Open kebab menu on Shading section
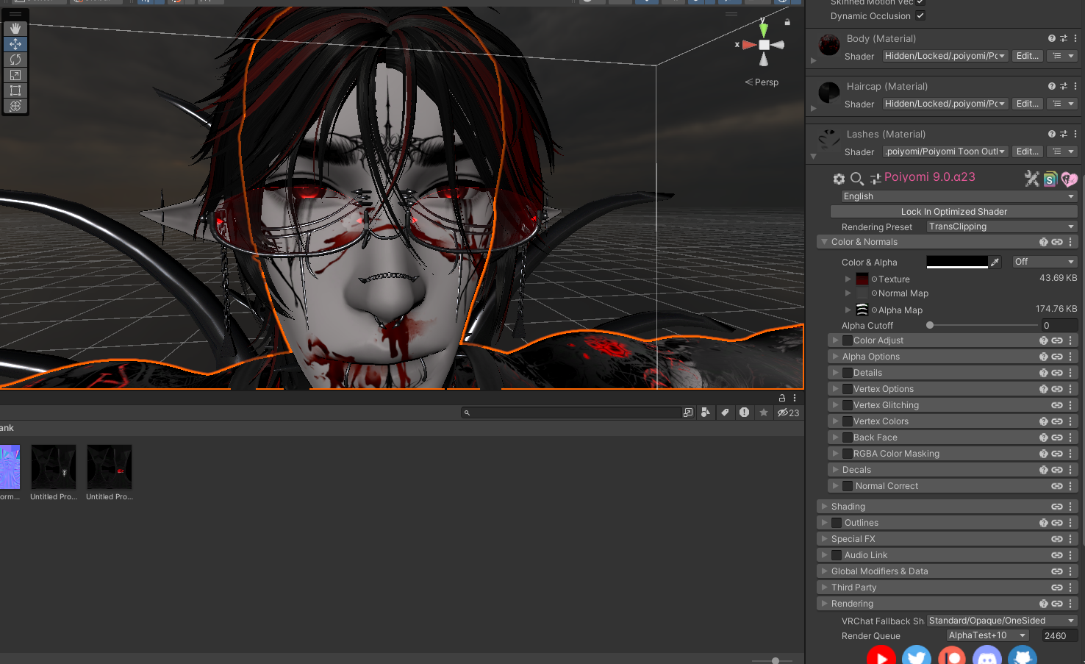 1070,507
